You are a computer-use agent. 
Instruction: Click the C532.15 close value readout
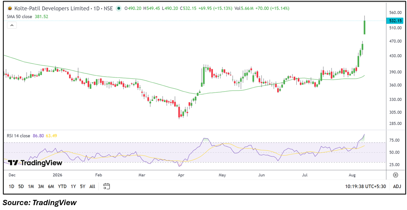coord(187,8)
